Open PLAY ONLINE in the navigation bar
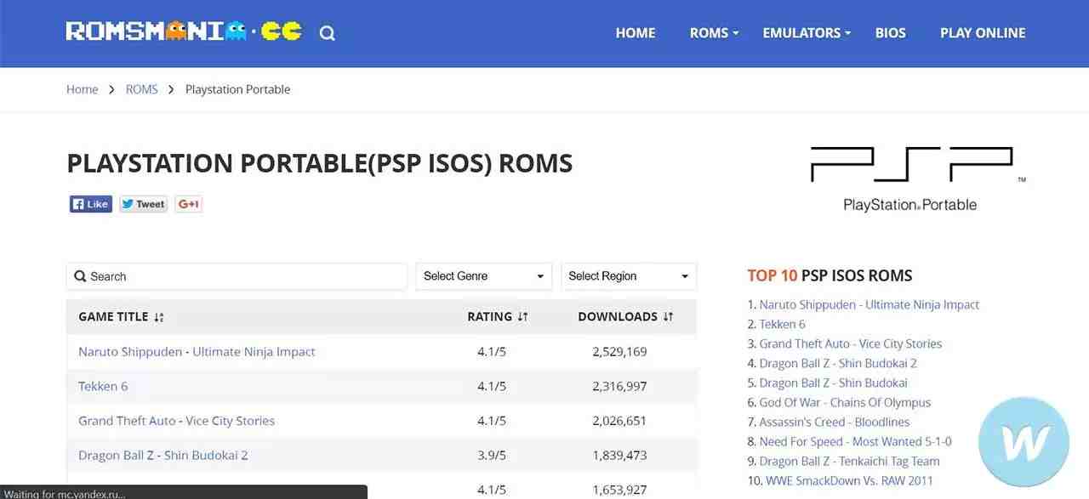1089x499 pixels. (983, 33)
